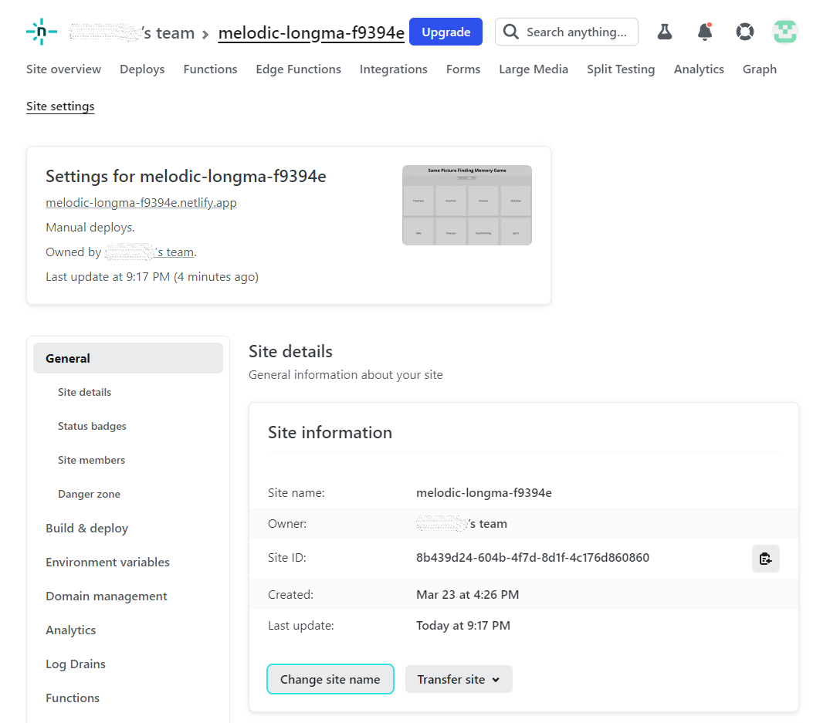Open the Transfer site dropdown
The height and width of the screenshot is (723, 830).
(x=459, y=679)
